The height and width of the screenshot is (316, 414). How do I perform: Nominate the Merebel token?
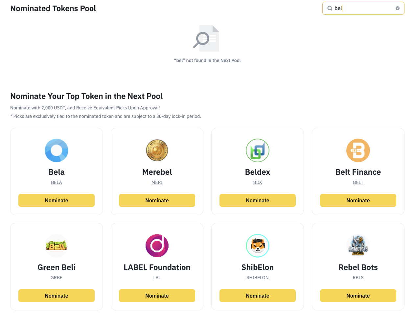coord(157,200)
